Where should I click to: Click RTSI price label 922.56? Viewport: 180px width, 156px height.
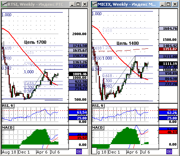coord(78,81)
